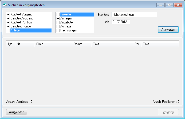
Task: Tick the Aufträge checkbox
Action: tap(58, 26)
